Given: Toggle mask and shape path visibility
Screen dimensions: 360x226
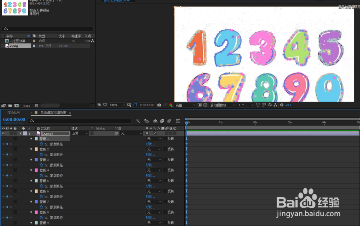Looking at the screenshot, I should coord(135,105).
